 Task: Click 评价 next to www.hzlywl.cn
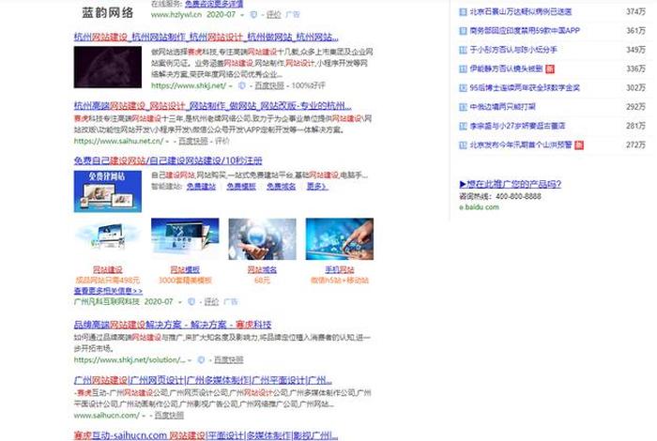pyautogui.click(x=274, y=15)
